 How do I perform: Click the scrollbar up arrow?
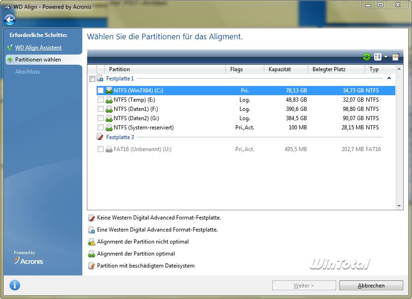[399, 69]
